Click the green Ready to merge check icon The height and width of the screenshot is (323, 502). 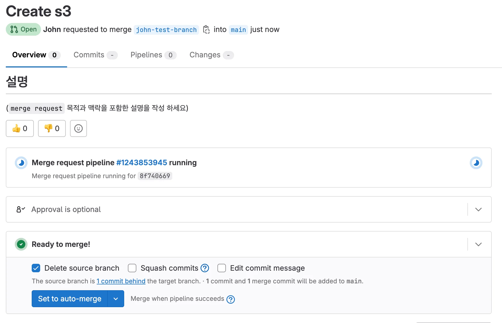click(x=21, y=244)
